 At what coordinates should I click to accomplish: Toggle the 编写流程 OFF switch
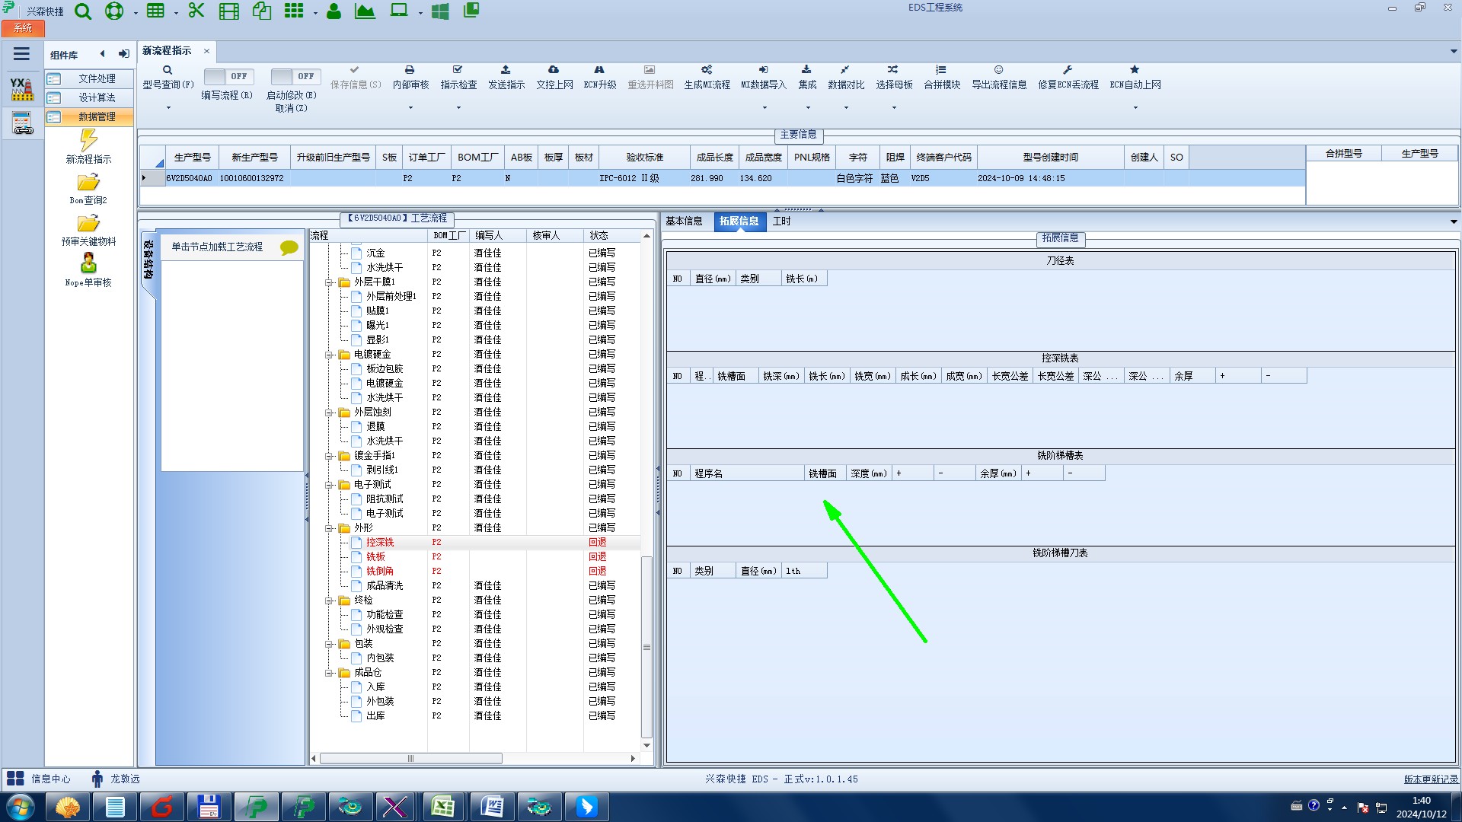coord(228,76)
